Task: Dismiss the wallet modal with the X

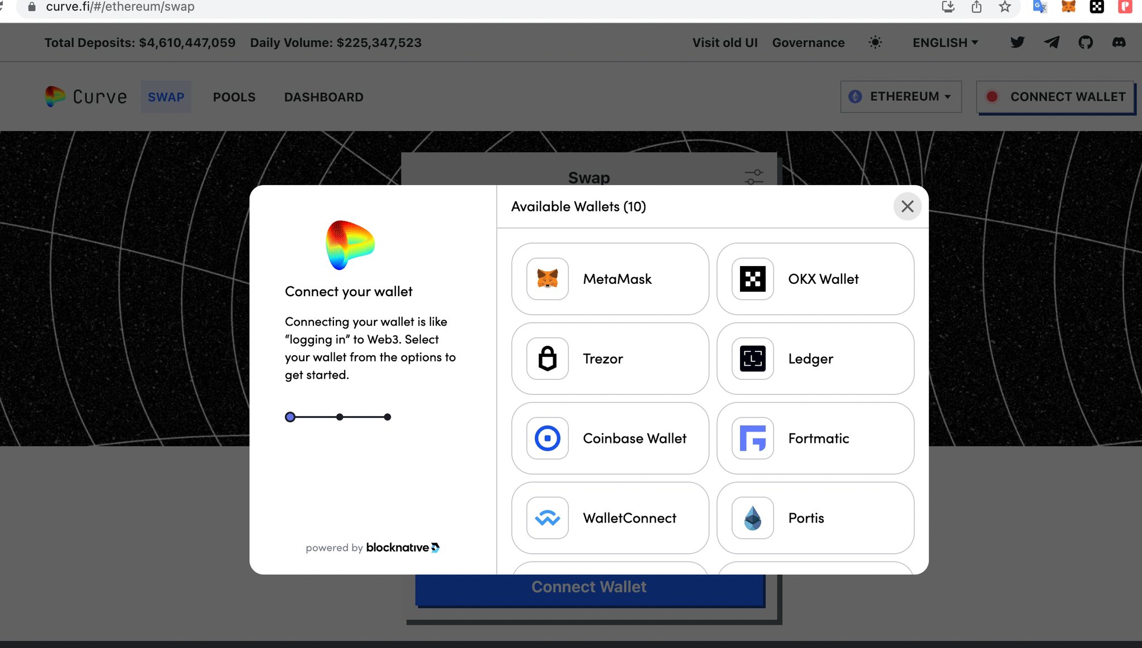Action: (x=907, y=206)
